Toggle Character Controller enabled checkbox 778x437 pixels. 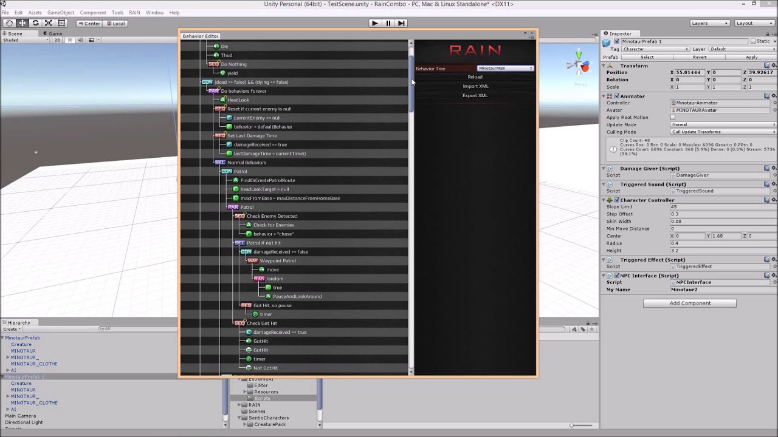(617, 200)
